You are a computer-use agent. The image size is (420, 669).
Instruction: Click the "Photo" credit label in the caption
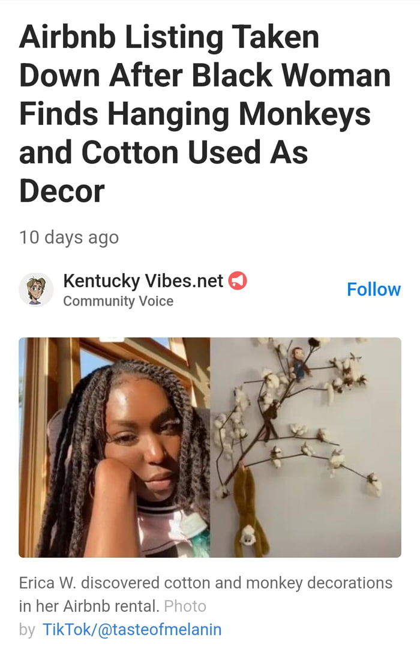click(x=185, y=606)
